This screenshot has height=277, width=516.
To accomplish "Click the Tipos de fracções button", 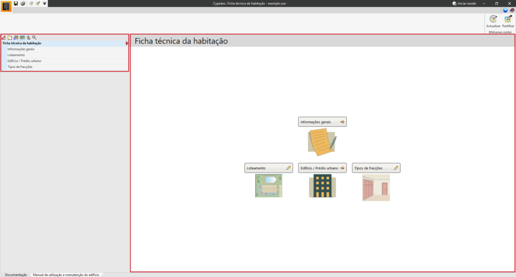I will pyautogui.click(x=376, y=168).
